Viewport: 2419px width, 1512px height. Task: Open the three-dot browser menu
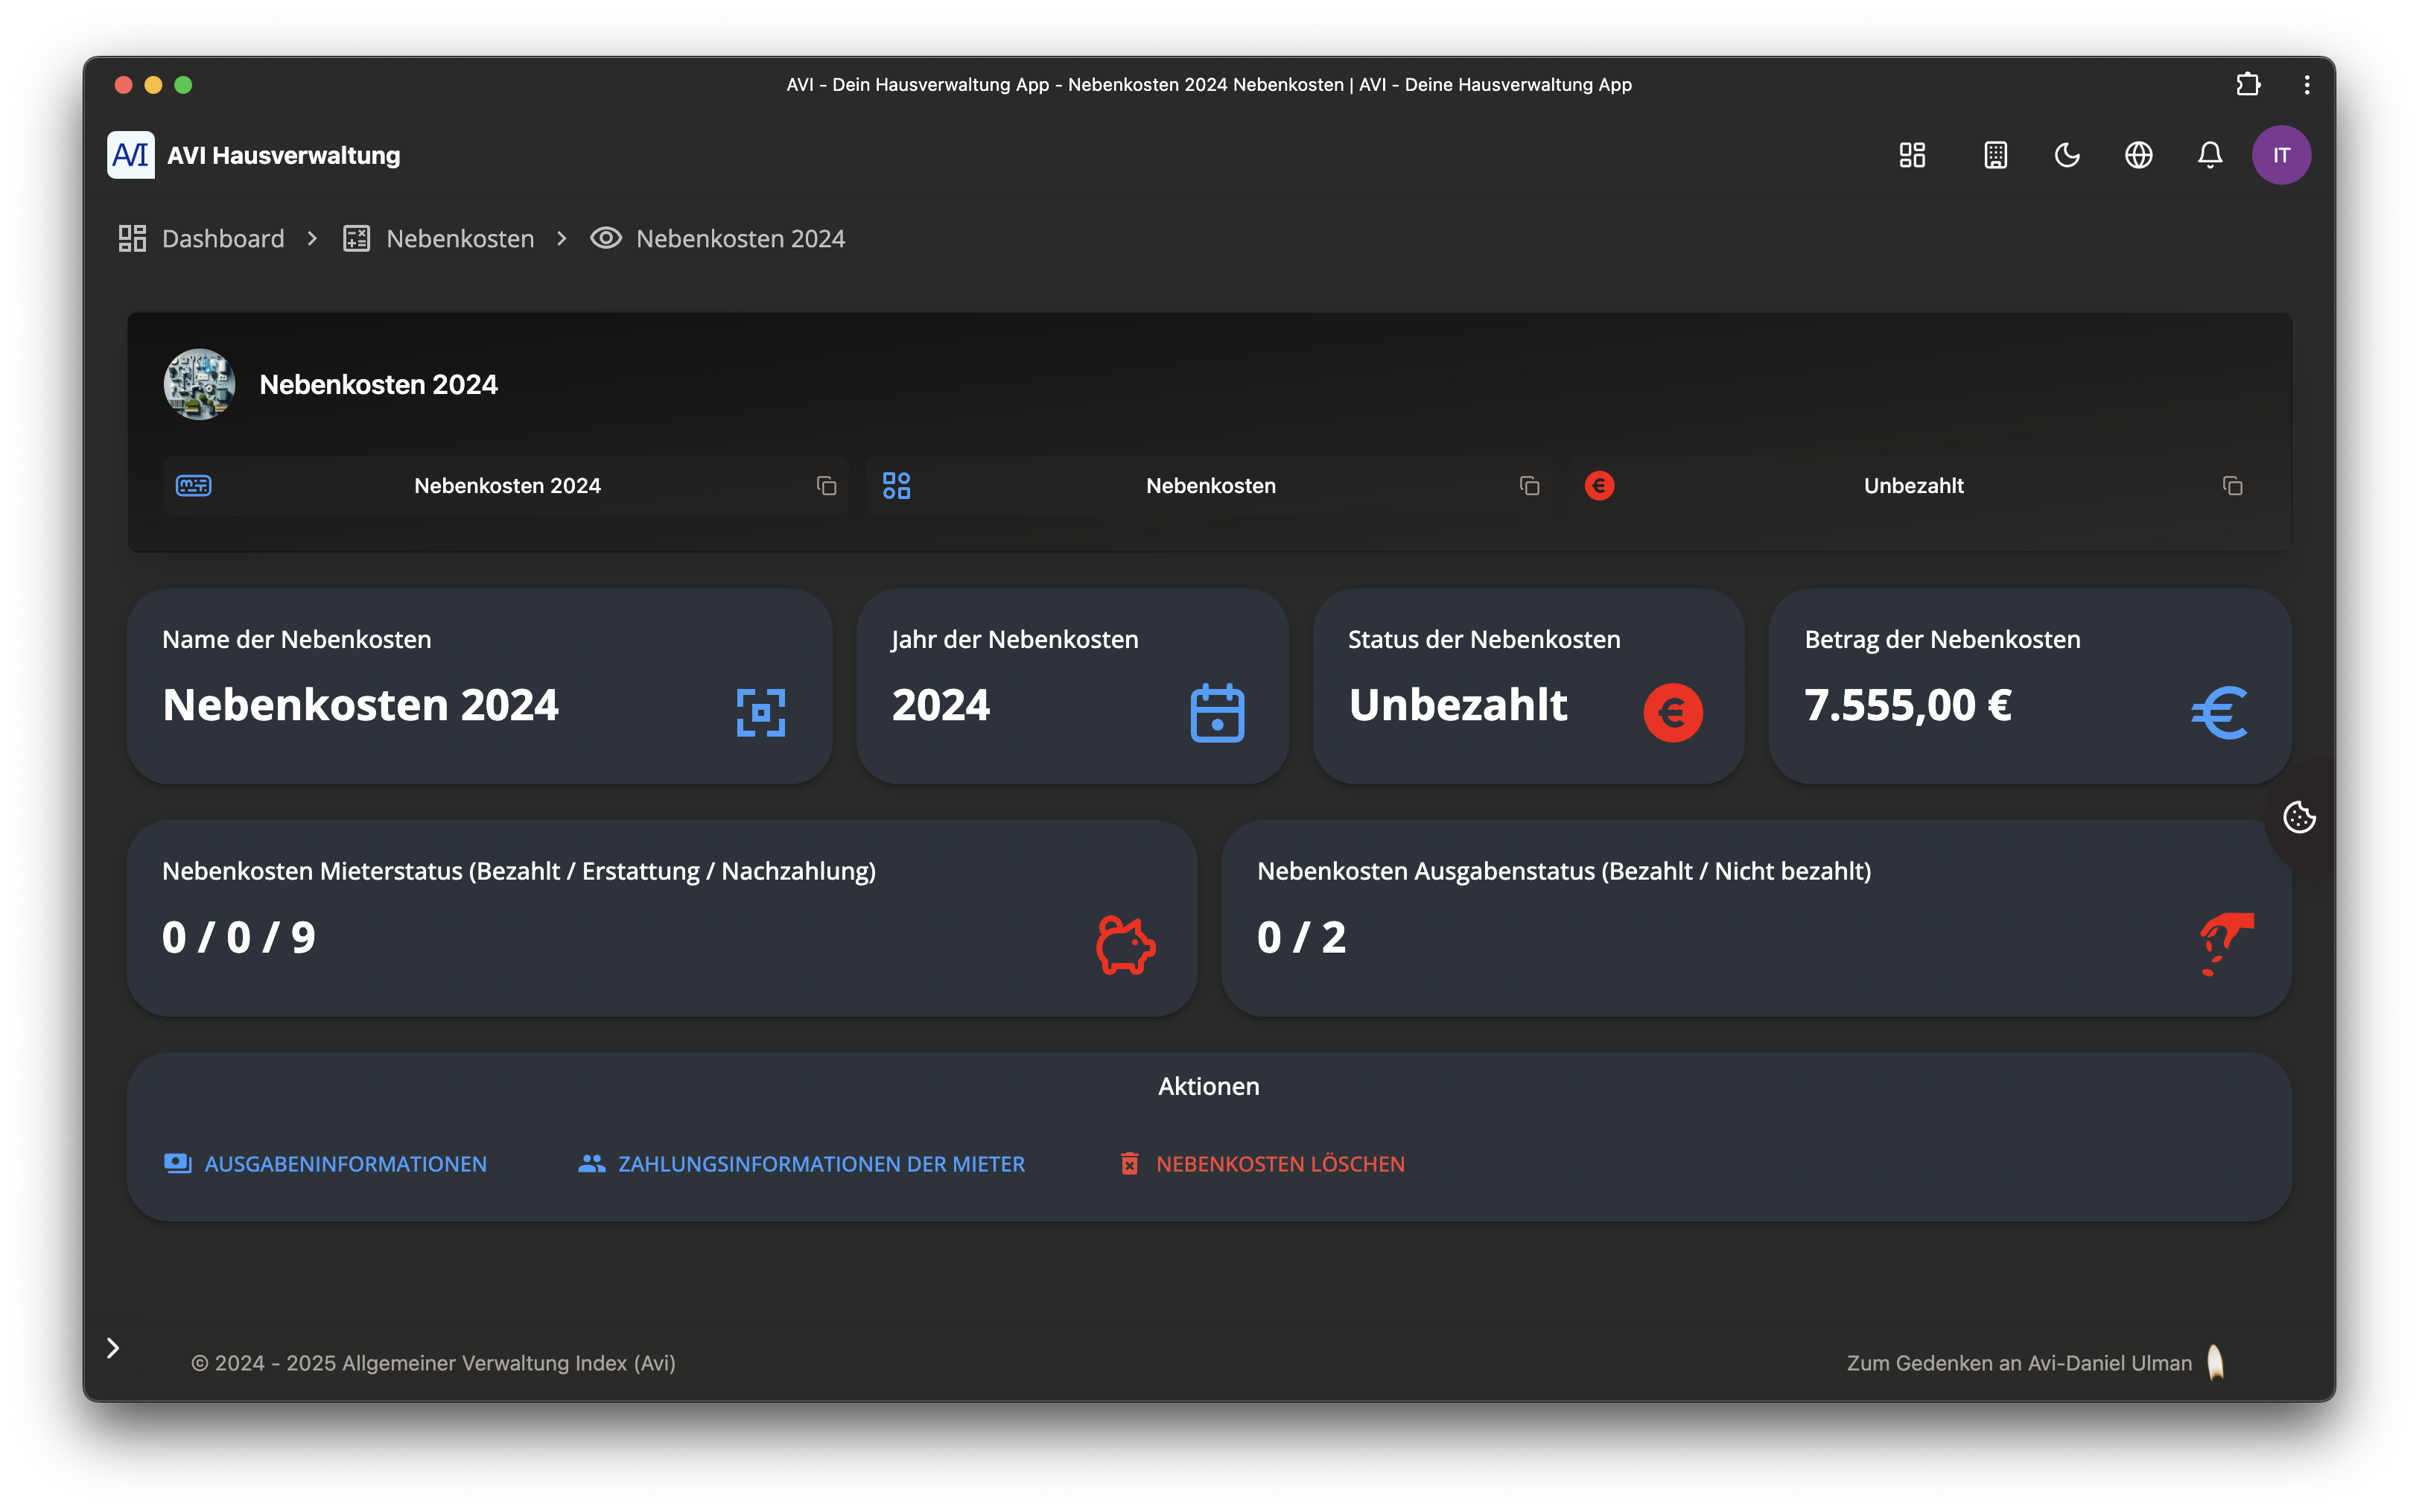(x=2307, y=85)
